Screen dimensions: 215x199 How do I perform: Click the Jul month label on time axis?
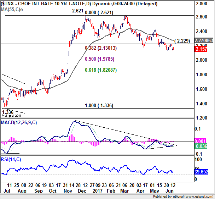point(7,191)
